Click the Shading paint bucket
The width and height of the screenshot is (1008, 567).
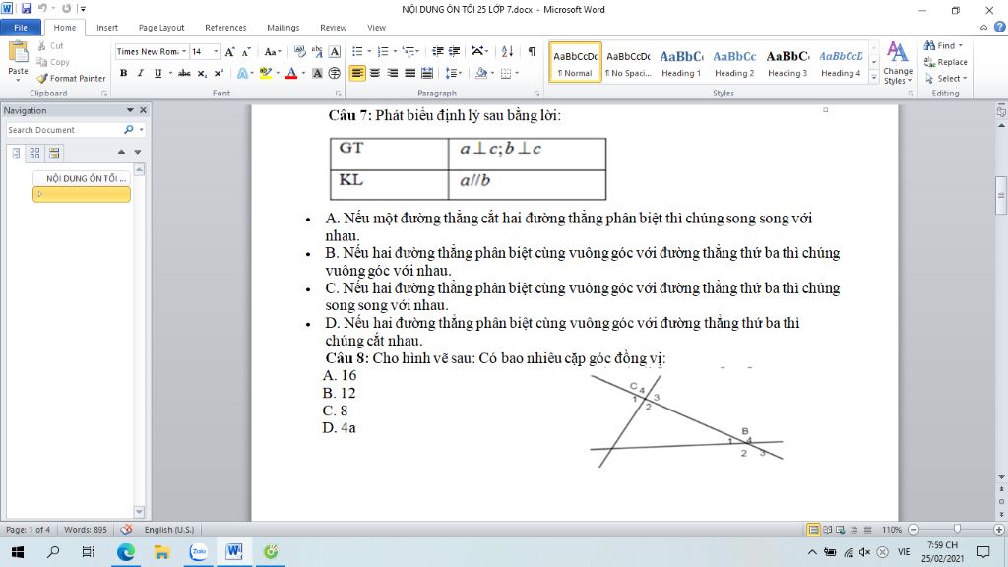[480, 73]
